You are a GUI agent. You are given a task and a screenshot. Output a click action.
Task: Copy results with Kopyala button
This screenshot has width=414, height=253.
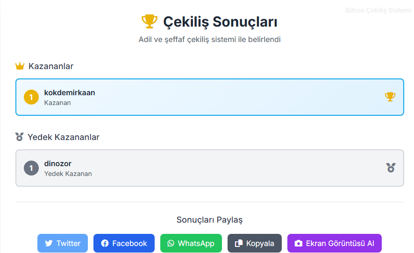[255, 243]
